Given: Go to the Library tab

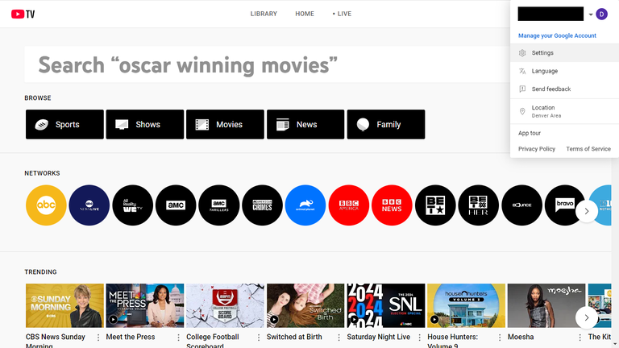Looking at the screenshot, I should tap(264, 14).
